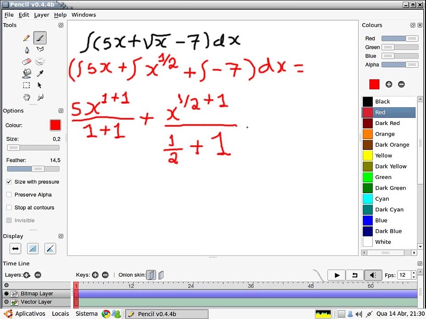Viewport: 426px width, 319px height.
Task: Click frame 24 on timeline ruler
Action: (x=191, y=285)
